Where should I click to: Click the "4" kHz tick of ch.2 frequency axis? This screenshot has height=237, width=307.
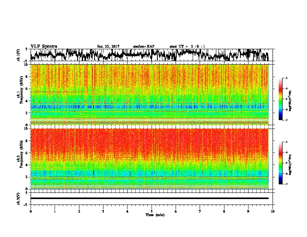click(x=27, y=165)
